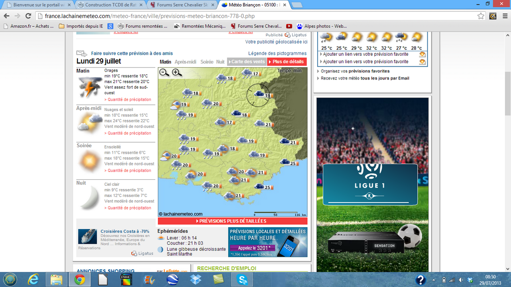The image size is (511, 287).
Task: Click the second favorite forecast mail icon
Action: tap(422, 62)
